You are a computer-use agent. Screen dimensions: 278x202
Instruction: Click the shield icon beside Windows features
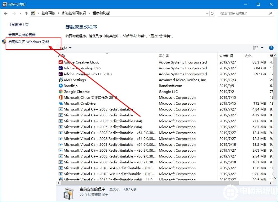tap(4, 42)
